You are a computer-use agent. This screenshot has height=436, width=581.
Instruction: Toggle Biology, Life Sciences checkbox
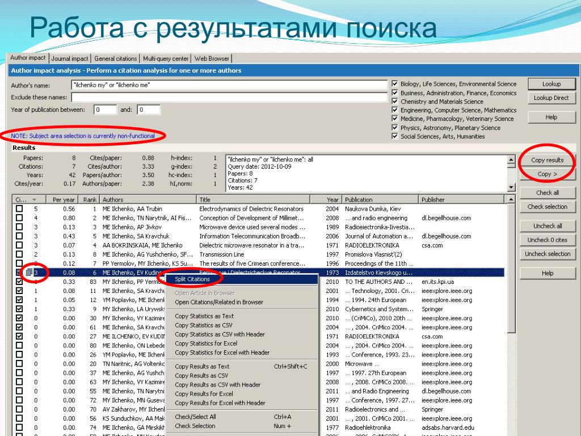[x=395, y=84]
